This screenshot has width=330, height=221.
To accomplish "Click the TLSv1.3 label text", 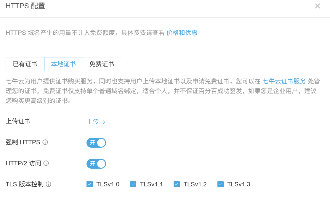I will point(238,184).
